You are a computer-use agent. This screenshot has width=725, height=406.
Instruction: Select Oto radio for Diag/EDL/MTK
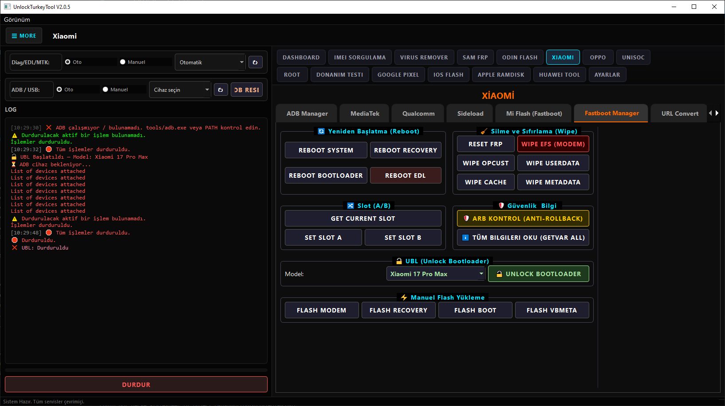[68, 62]
